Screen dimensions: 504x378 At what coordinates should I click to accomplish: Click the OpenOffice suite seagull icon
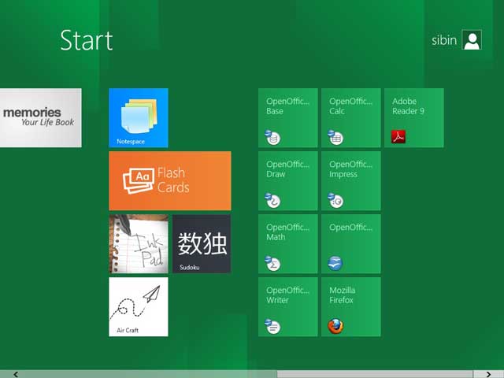coord(335,263)
